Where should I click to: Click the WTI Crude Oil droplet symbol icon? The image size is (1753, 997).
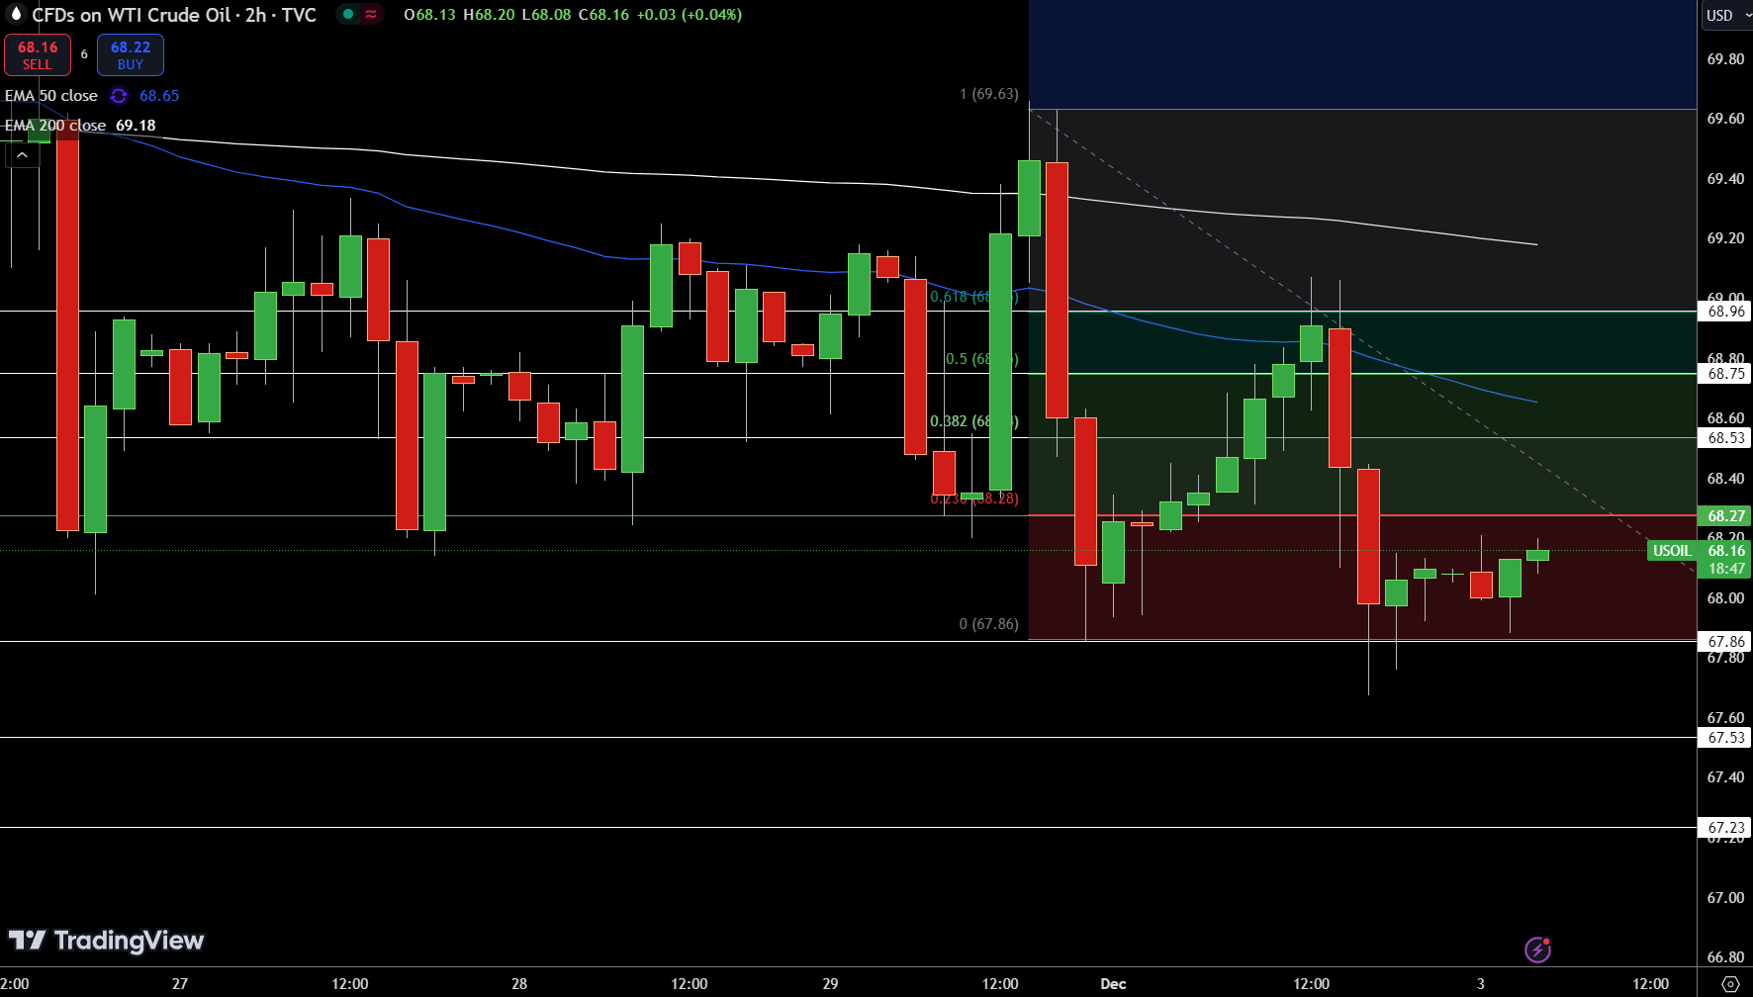pos(15,14)
